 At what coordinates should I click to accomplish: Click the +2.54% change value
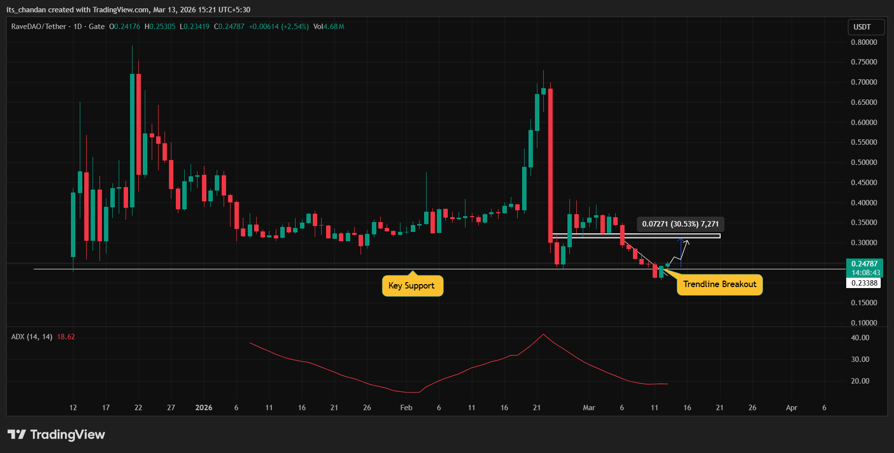point(294,27)
